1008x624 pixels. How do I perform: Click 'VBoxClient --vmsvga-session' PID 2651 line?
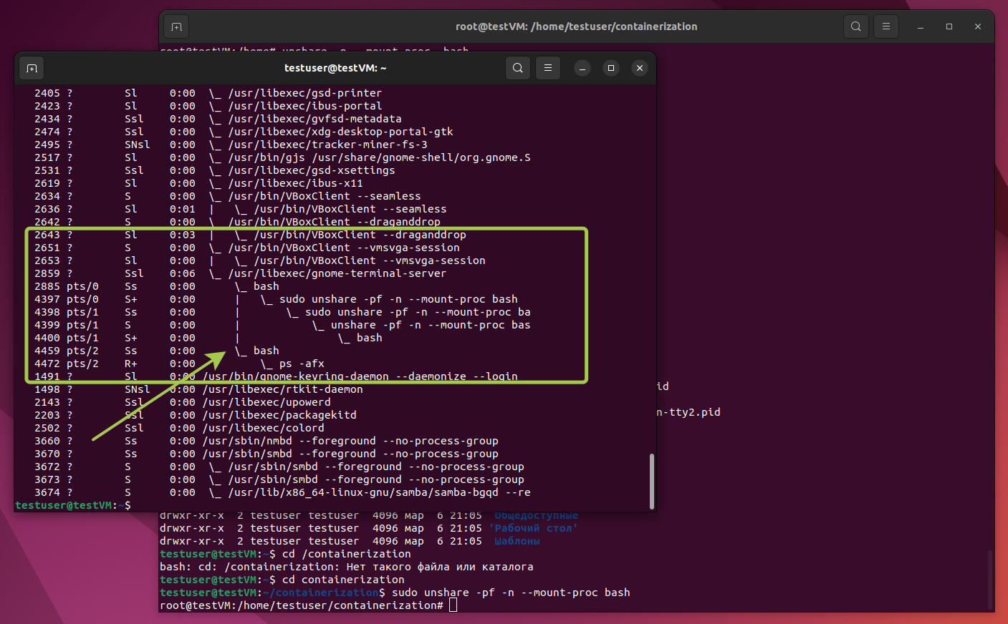pyautogui.click(x=246, y=248)
